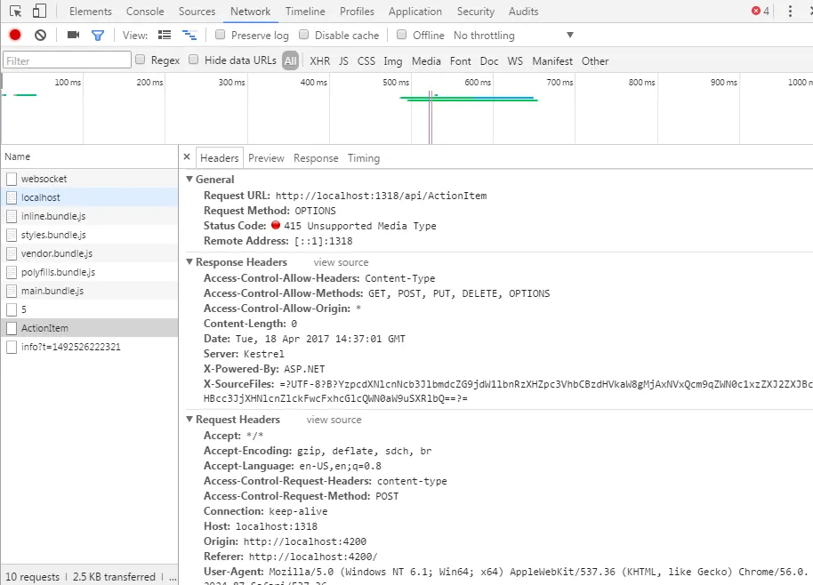Click the file icon beside info?t=1492526222321
This screenshot has height=585, width=813.
click(x=12, y=347)
